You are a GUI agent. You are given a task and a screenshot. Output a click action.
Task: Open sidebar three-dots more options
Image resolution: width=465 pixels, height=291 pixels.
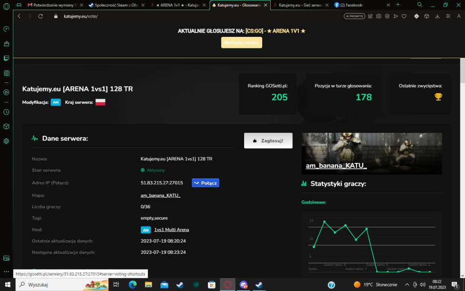click(6, 271)
